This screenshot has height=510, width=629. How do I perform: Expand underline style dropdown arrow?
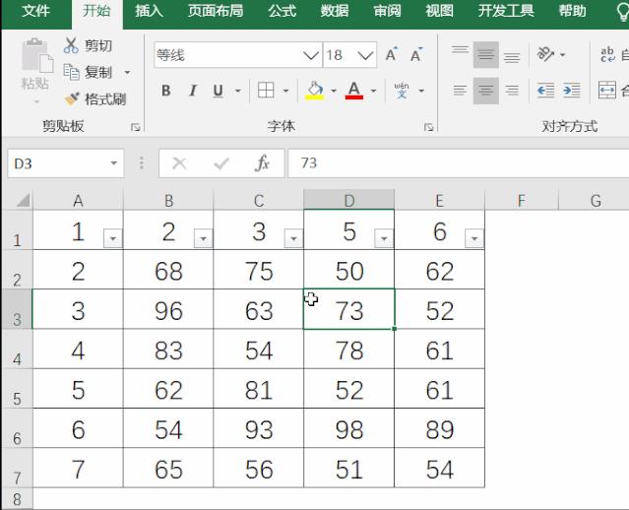(x=238, y=92)
